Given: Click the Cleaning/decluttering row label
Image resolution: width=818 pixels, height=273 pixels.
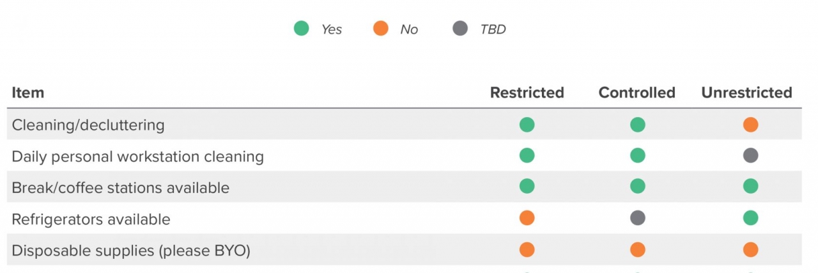Looking at the screenshot, I should point(88,125).
